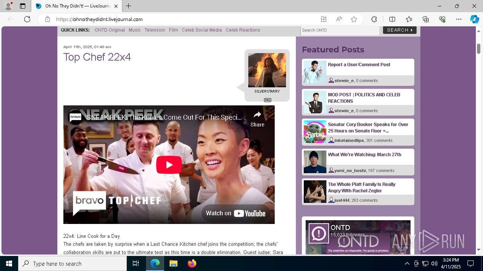The height and width of the screenshot is (271, 483).
Task: Share the YouTube video
Action: tap(257, 119)
